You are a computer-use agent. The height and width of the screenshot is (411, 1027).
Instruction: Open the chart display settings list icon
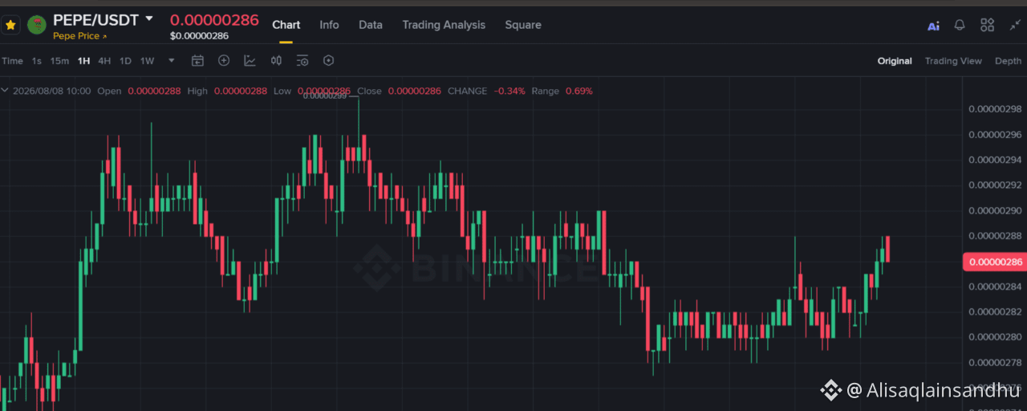tap(302, 61)
